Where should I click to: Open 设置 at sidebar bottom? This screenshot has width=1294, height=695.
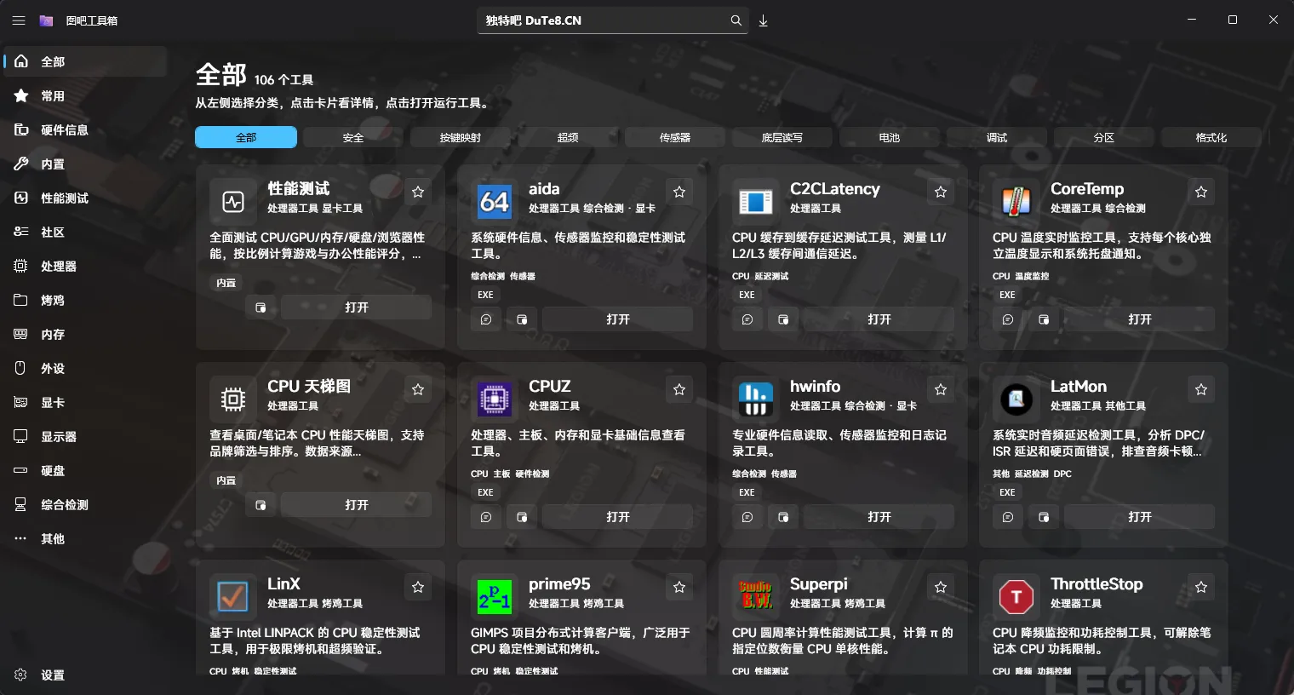click(x=85, y=675)
